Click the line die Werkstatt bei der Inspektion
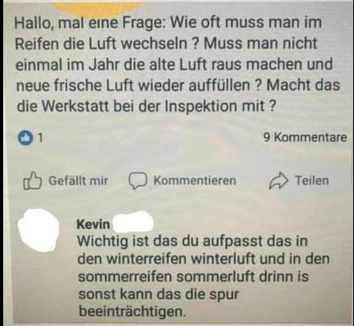The image size is (354, 326). pyautogui.click(x=147, y=106)
